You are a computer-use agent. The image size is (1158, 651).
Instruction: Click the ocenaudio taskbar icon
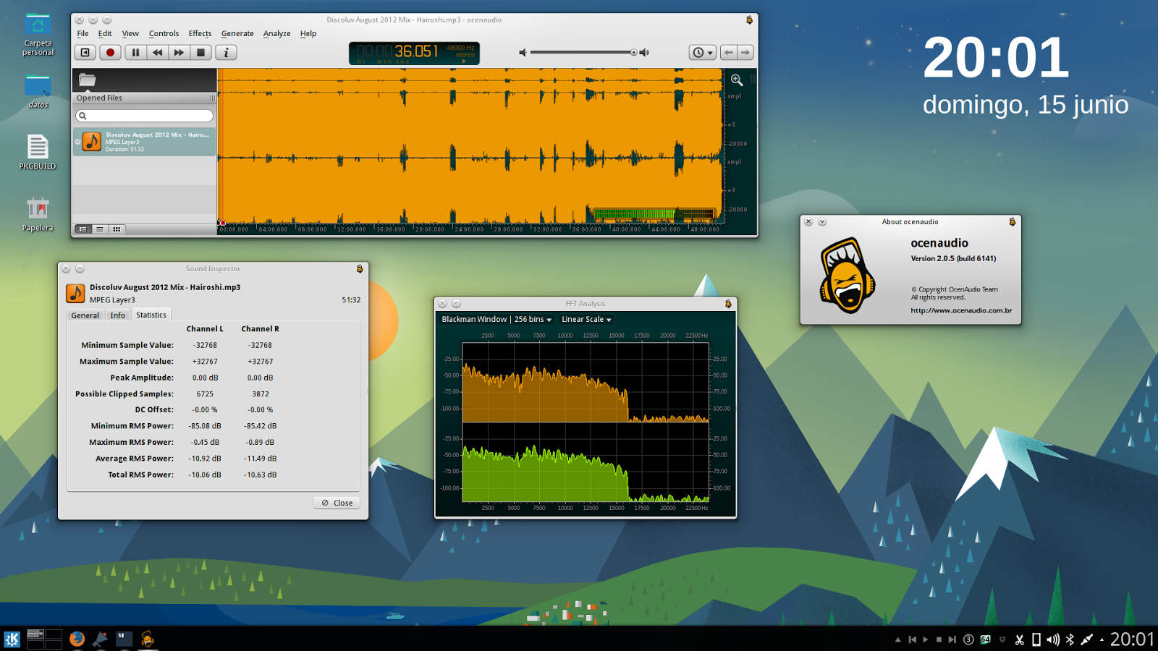[x=147, y=639]
